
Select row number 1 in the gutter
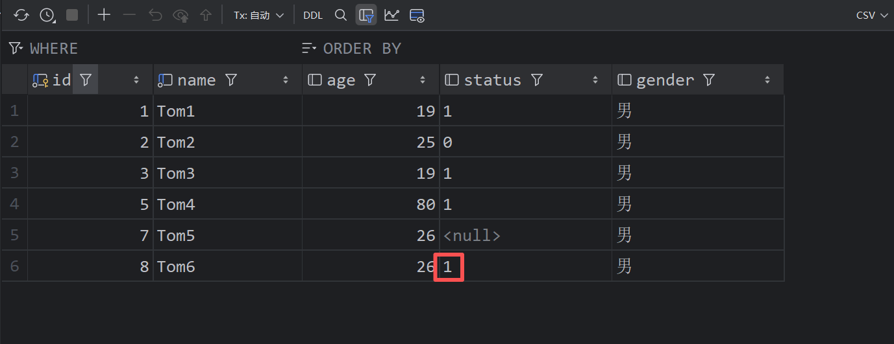(x=14, y=111)
